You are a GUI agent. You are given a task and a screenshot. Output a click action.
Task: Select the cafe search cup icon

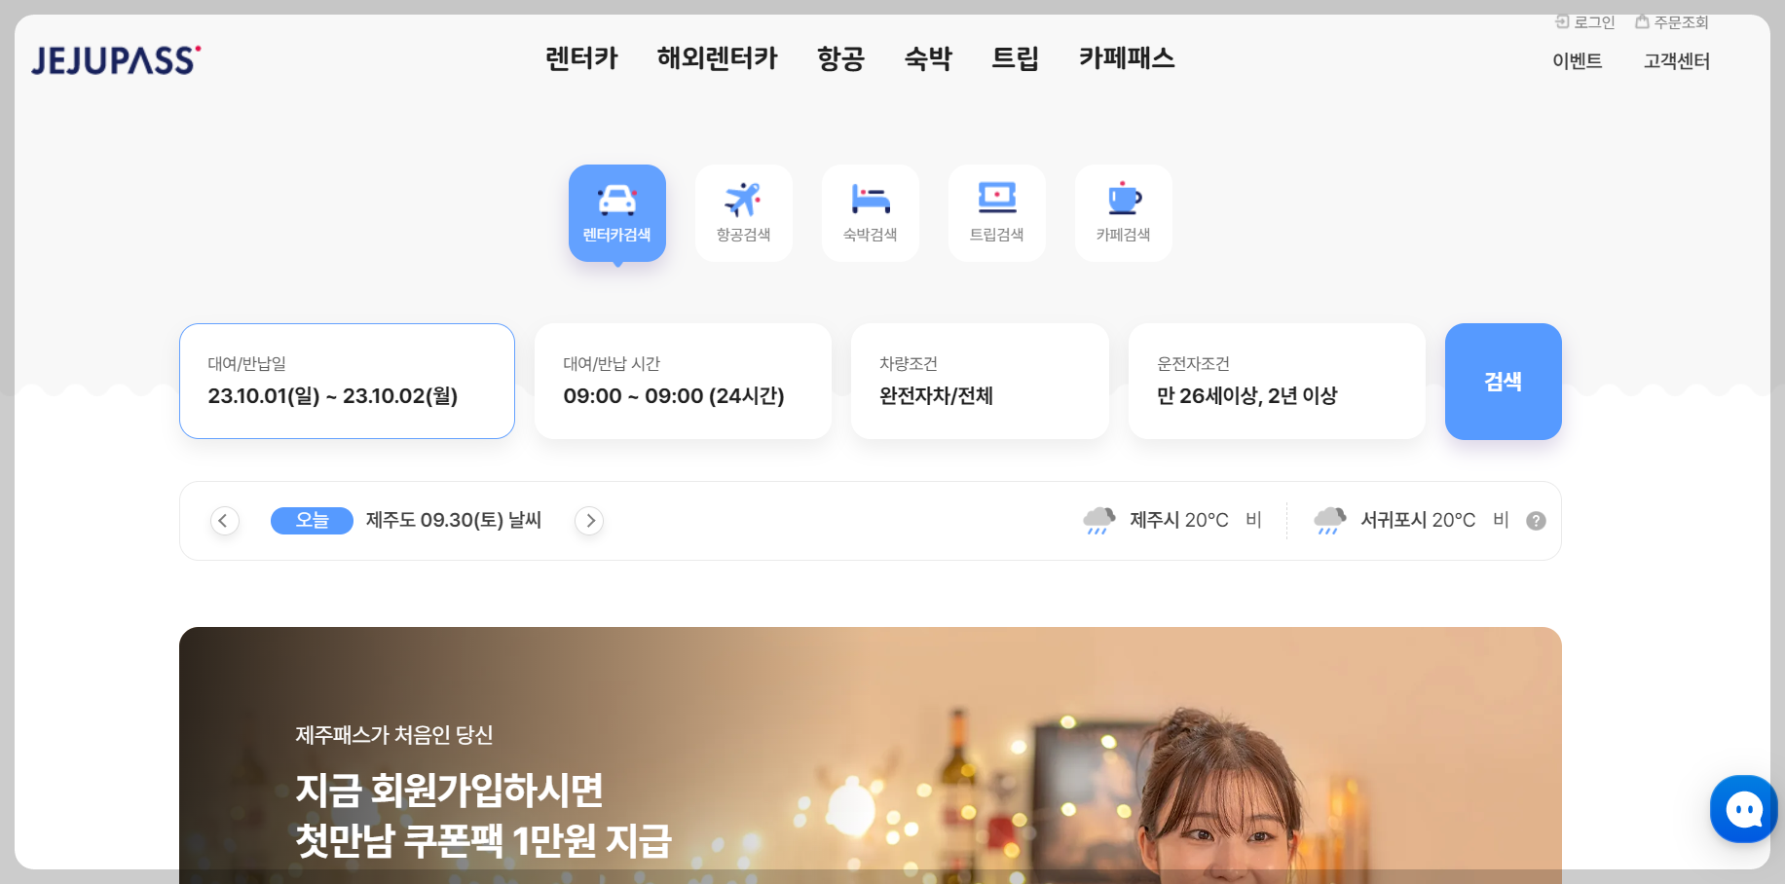point(1124,213)
